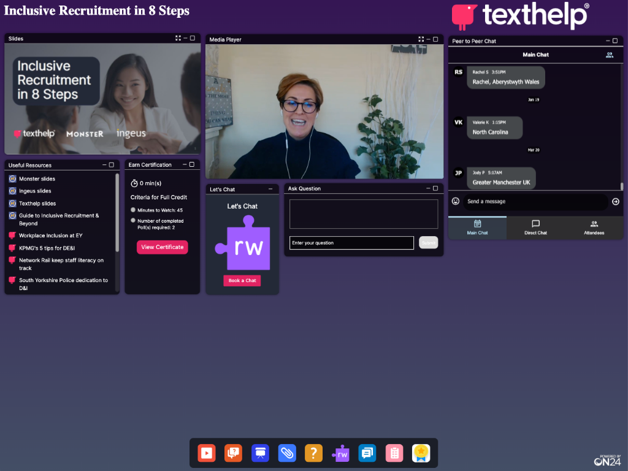
Task: Switch to the Attendees tab
Action: [x=594, y=228]
